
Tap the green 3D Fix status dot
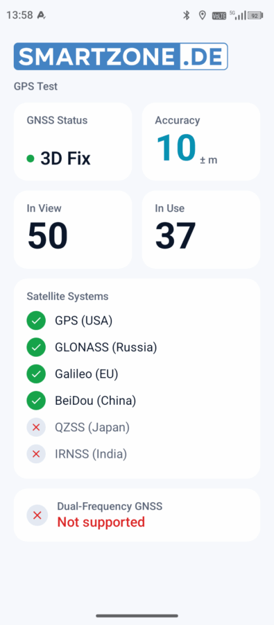tap(31, 158)
